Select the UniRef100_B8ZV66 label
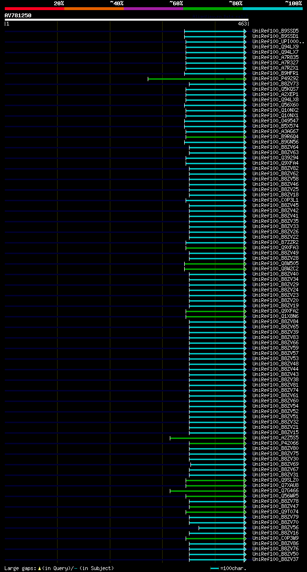 [x=275, y=343]
